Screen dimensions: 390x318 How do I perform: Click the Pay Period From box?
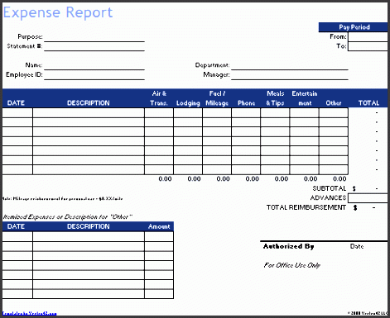368,36
